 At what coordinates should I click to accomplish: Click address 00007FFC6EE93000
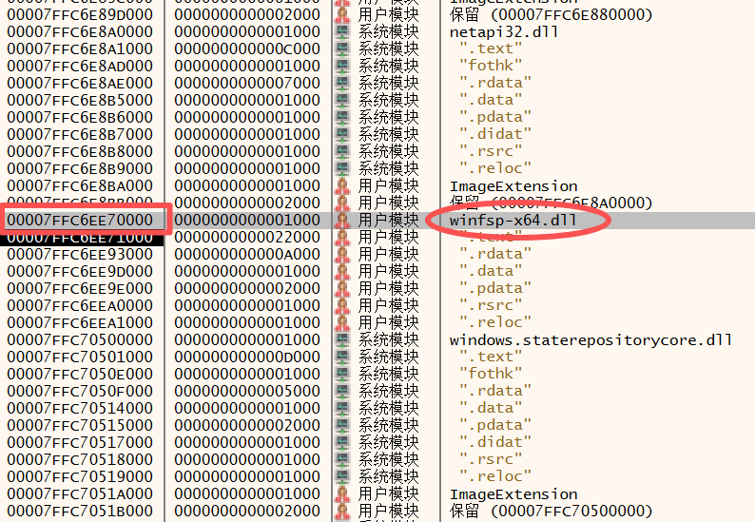(80, 254)
